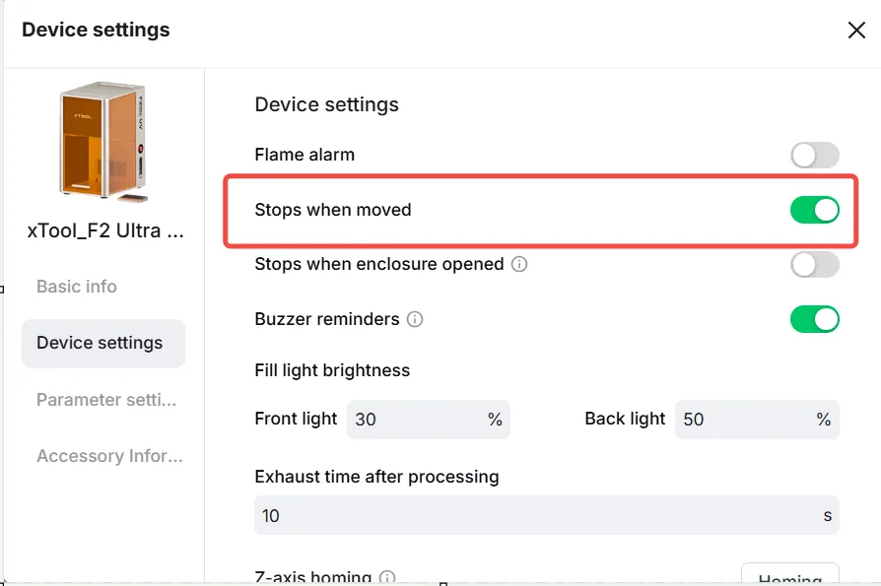This screenshot has width=881, height=586.
Task: Click the Front light percentage field
Action: [428, 420]
